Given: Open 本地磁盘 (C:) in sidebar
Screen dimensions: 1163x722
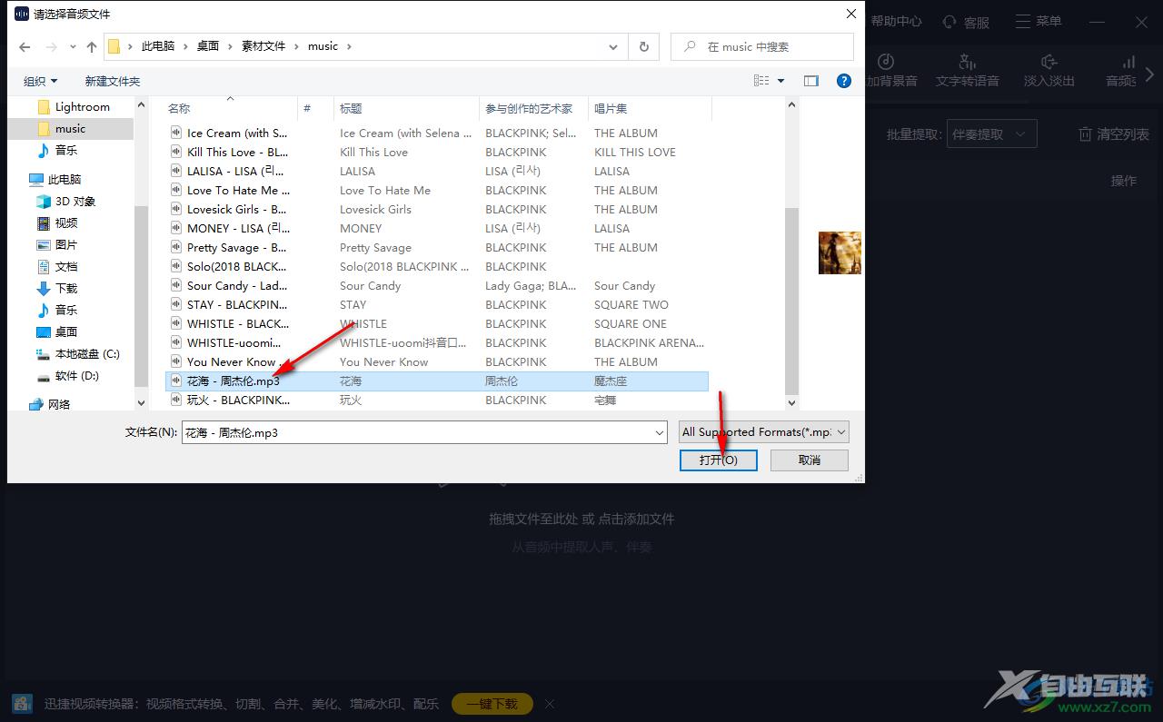Looking at the screenshot, I should pos(78,354).
